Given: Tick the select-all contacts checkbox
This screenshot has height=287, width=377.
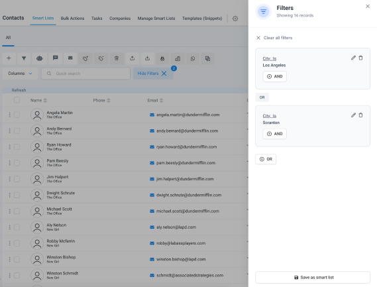Looking at the screenshot, I should tap(17, 100).
